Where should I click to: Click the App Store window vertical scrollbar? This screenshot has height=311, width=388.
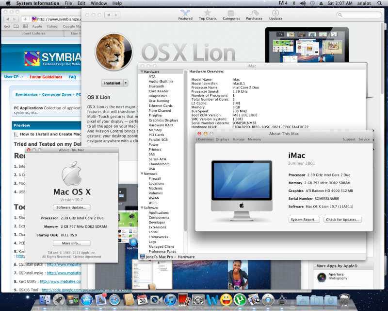[x=382, y=58]
